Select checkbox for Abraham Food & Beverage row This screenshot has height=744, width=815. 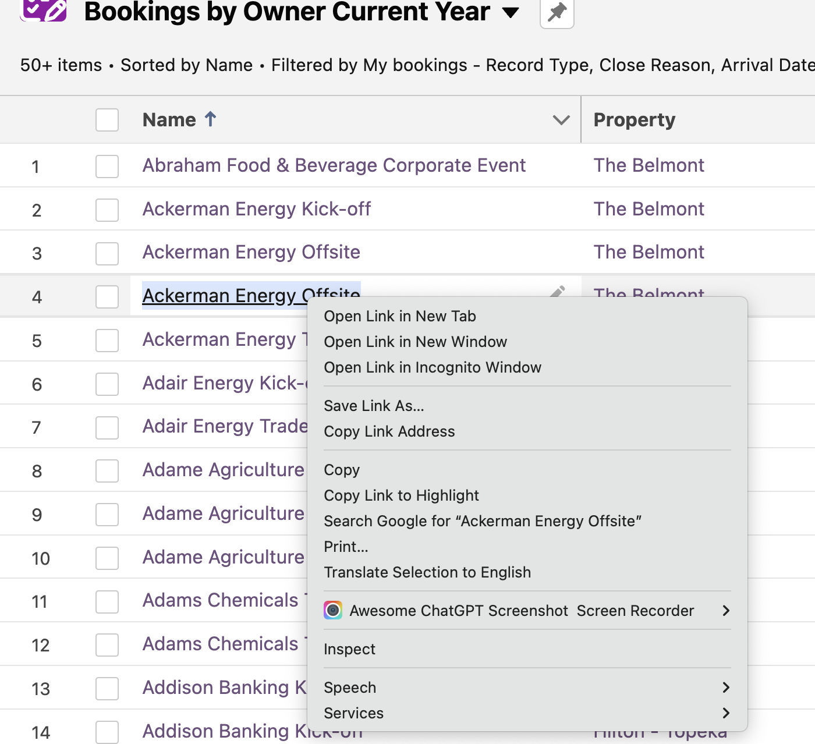point(107,166)
